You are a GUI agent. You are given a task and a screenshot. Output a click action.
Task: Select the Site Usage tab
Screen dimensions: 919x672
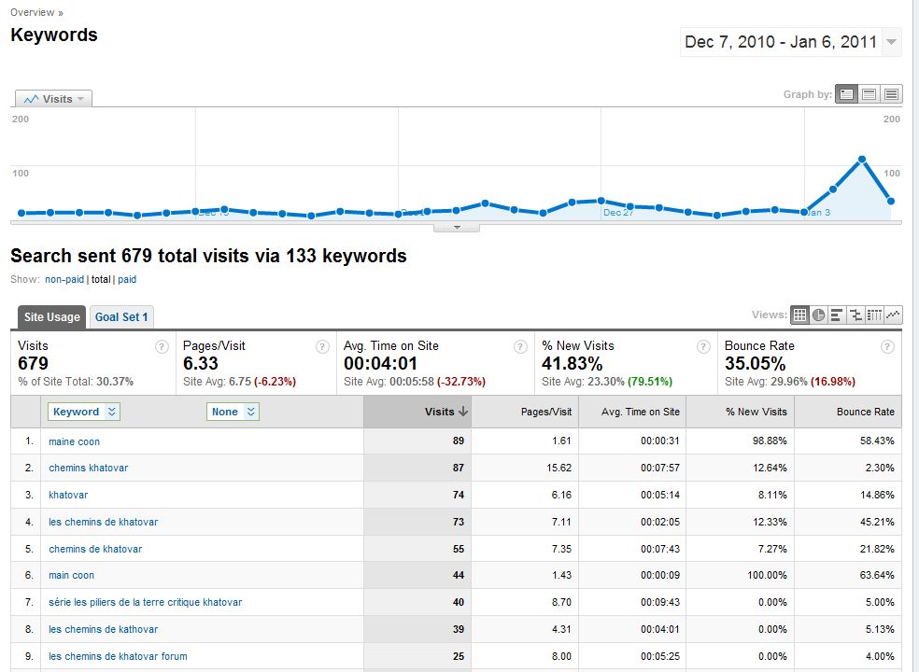(51, 317)
